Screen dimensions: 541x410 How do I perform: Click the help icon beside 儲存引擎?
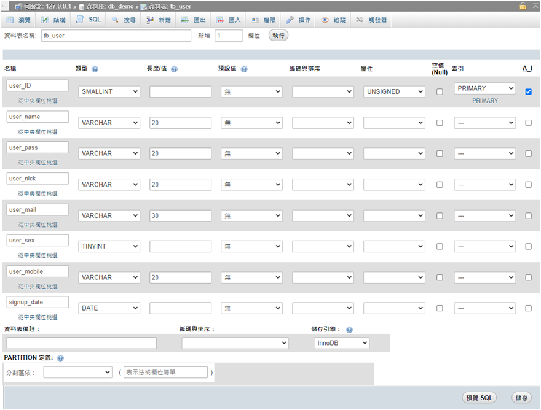coord(349,330)
